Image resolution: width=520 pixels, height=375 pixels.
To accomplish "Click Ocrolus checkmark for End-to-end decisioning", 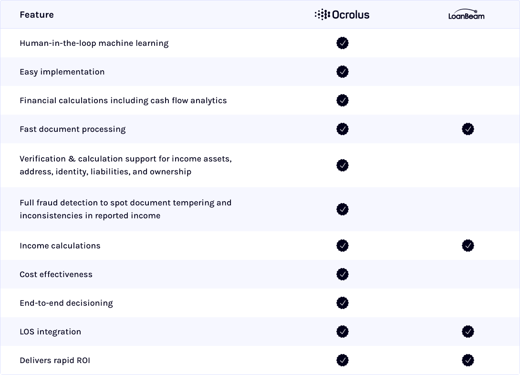I will 342,303.
